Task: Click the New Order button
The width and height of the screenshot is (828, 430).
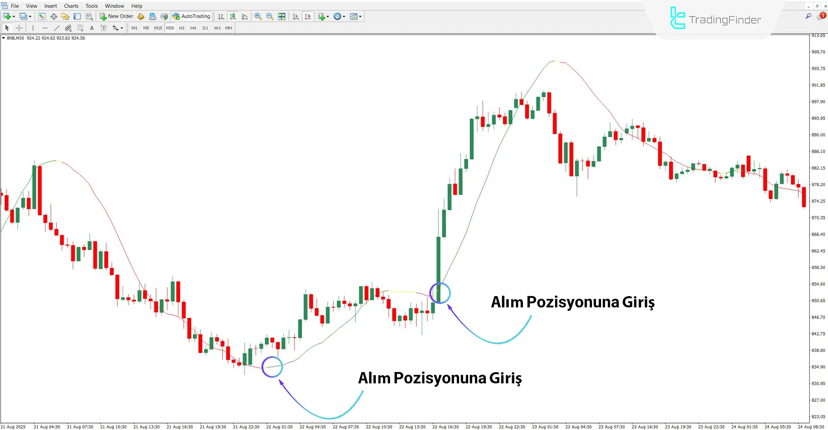Action: click(x=116, y=16)
